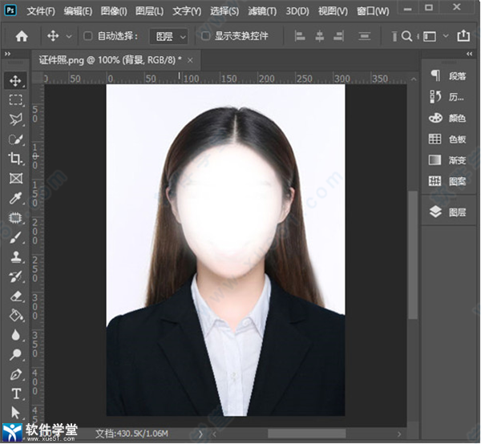This screenshot has height=444, width=481.
Task: Select the Eyedropper tool
Action: coord(15,198)
